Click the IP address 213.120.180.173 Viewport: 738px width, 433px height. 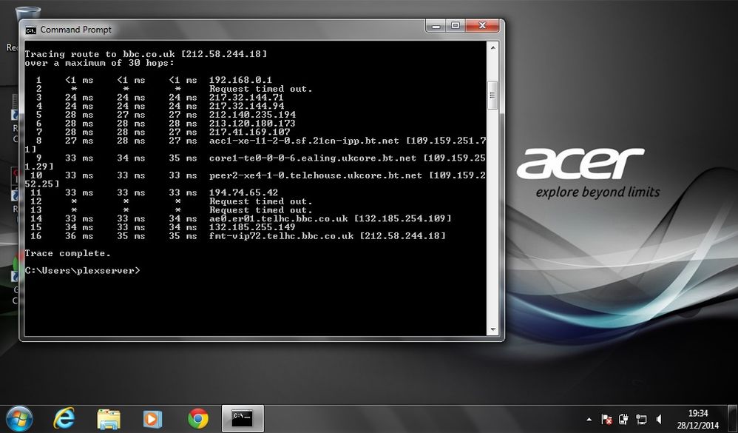point(252,124)
